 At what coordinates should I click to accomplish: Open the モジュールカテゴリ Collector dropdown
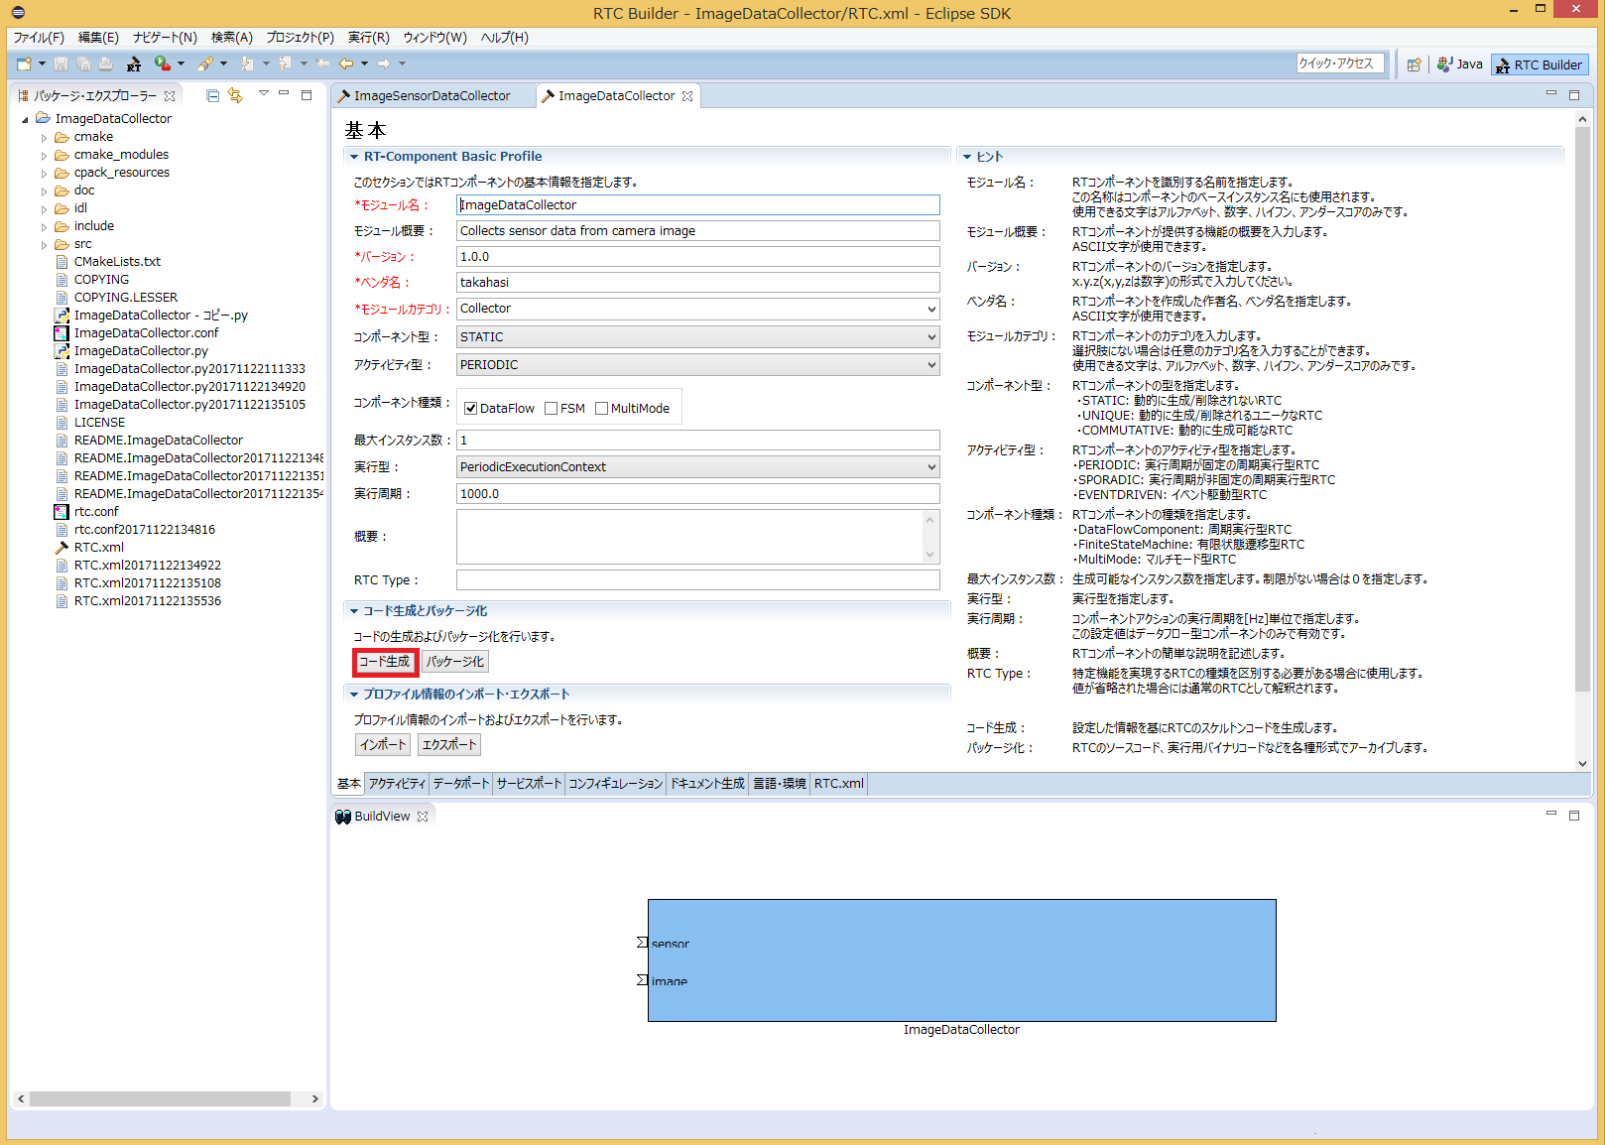[698, 310]
